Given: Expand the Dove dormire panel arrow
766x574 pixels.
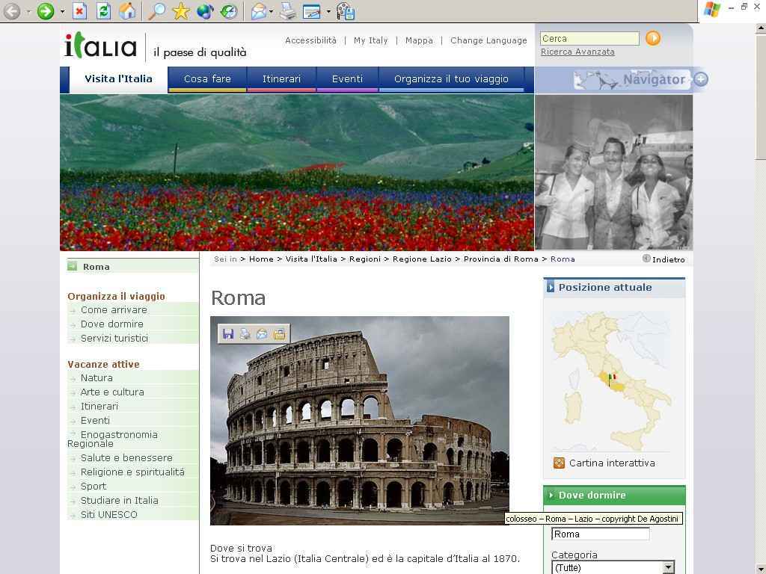Looking at the screenshot, I should [x=551, y=495].
